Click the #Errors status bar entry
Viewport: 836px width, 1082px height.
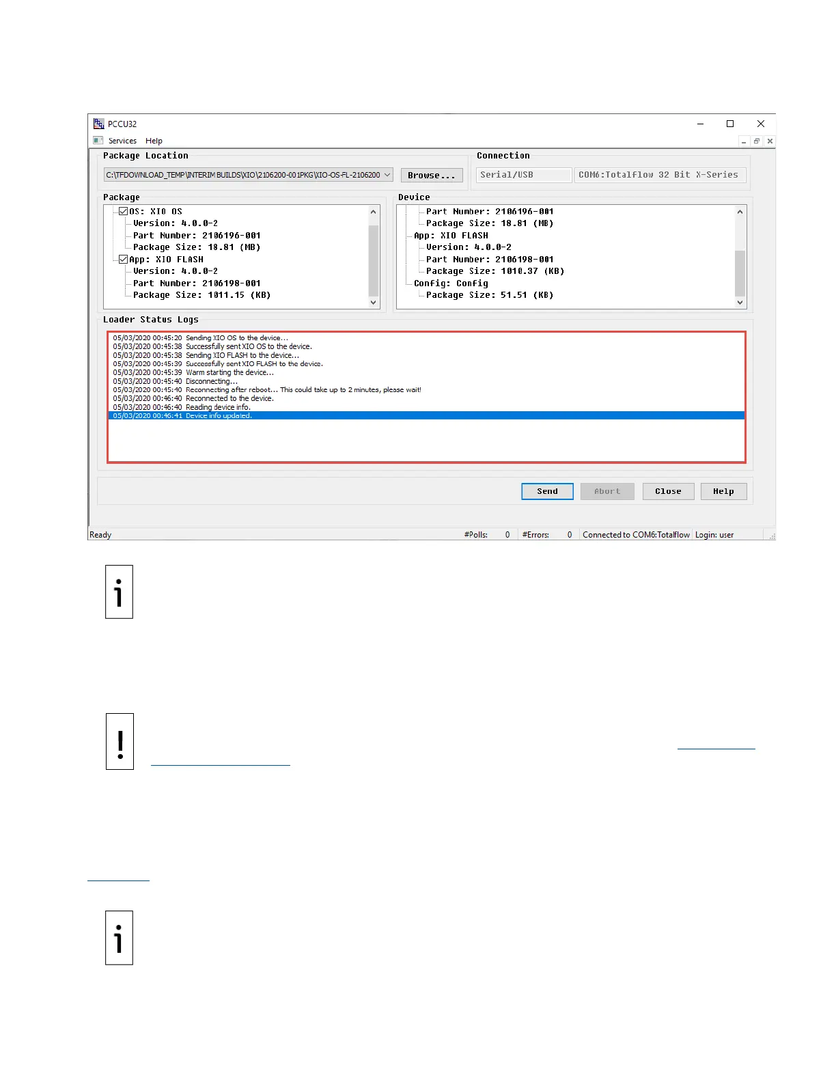pos(547,535)
